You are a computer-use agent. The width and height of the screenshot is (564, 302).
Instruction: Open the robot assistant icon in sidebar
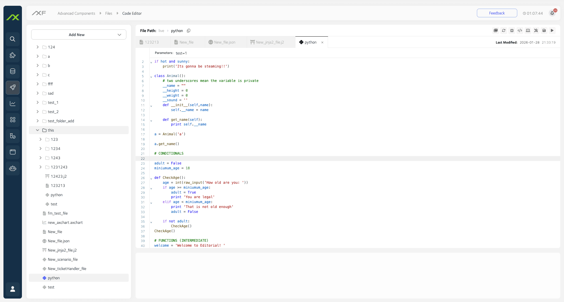coord(13,168)
